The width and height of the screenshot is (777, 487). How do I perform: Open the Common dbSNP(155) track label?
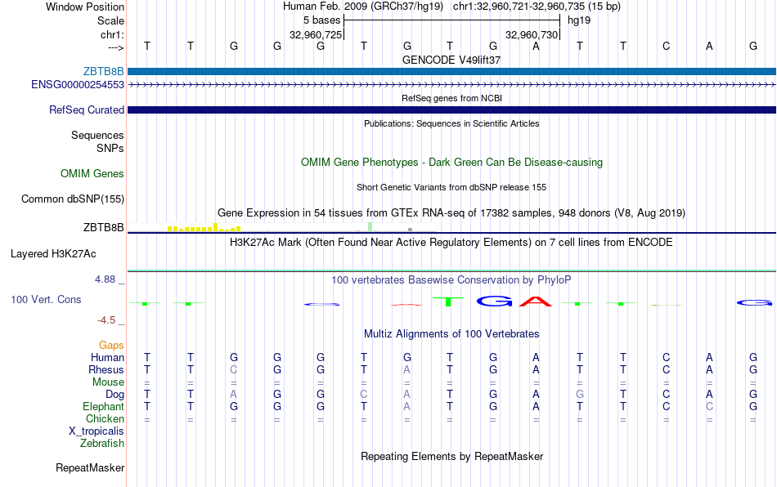(x=73, y=199)
